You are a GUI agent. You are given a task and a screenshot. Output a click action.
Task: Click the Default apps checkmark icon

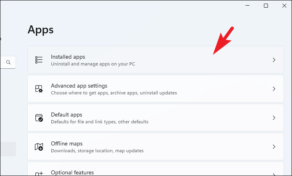(39, 118)
